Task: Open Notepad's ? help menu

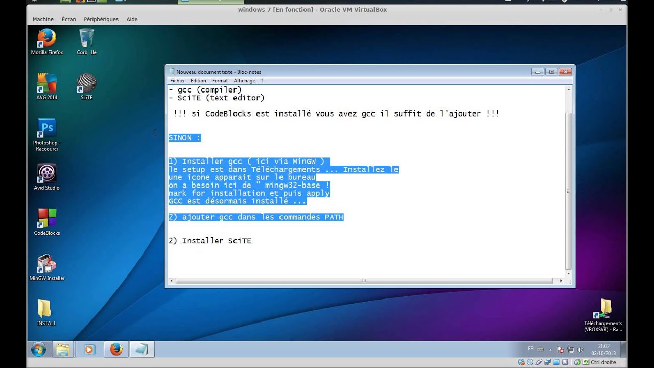Action: (262, 81)
